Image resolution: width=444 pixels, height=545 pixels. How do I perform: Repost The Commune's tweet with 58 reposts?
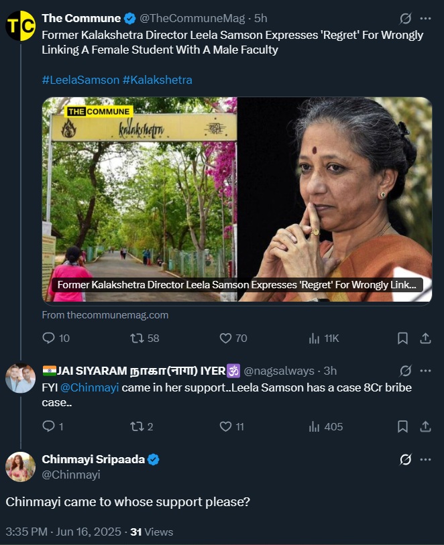[x=136, y=339]
